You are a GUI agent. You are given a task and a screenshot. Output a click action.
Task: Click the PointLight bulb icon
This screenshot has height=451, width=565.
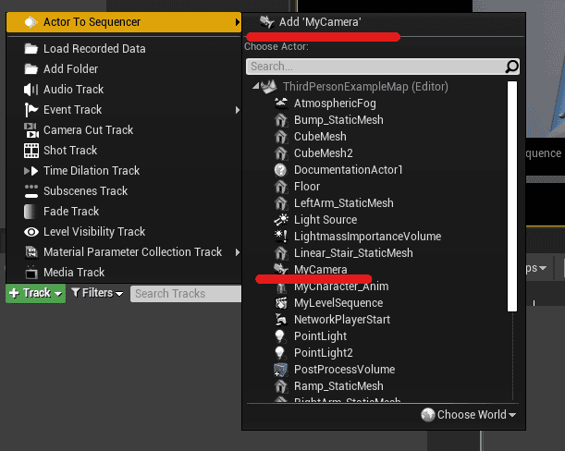click(281, 336)
